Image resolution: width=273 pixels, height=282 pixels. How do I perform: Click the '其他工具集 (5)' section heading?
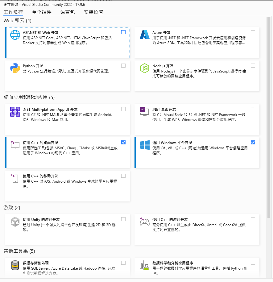(19, 251)
